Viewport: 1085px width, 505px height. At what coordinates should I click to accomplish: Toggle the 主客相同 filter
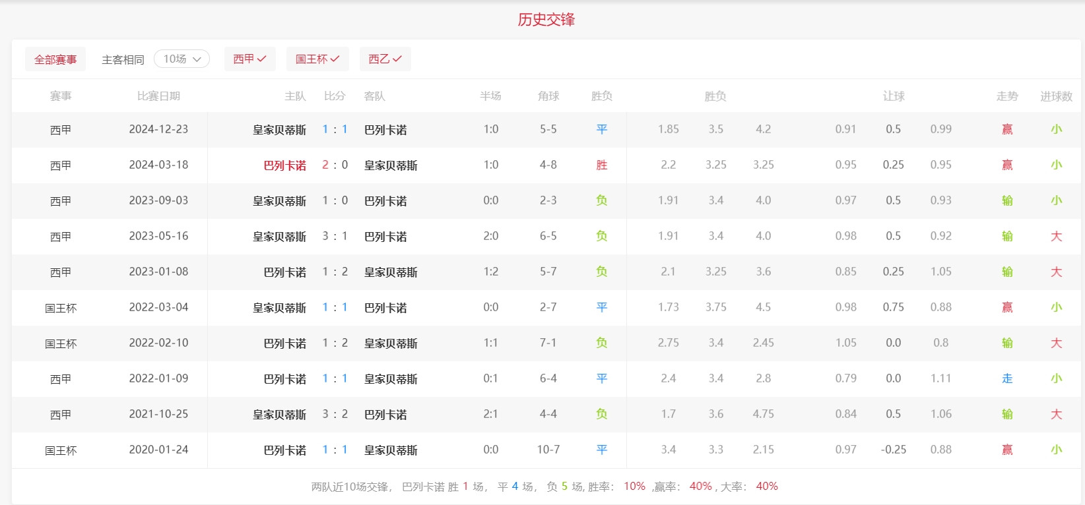tap(123, 59)
